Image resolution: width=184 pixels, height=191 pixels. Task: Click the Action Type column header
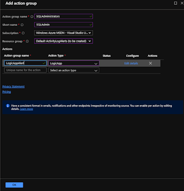56,56
